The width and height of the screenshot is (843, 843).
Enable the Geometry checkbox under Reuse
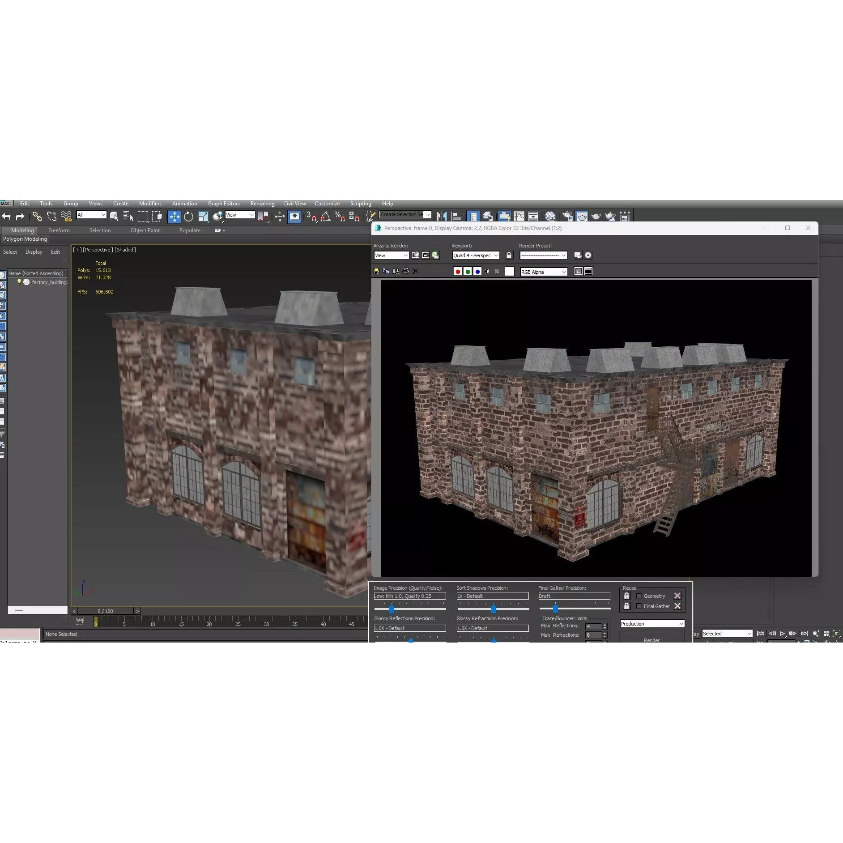tap(640, 596)
